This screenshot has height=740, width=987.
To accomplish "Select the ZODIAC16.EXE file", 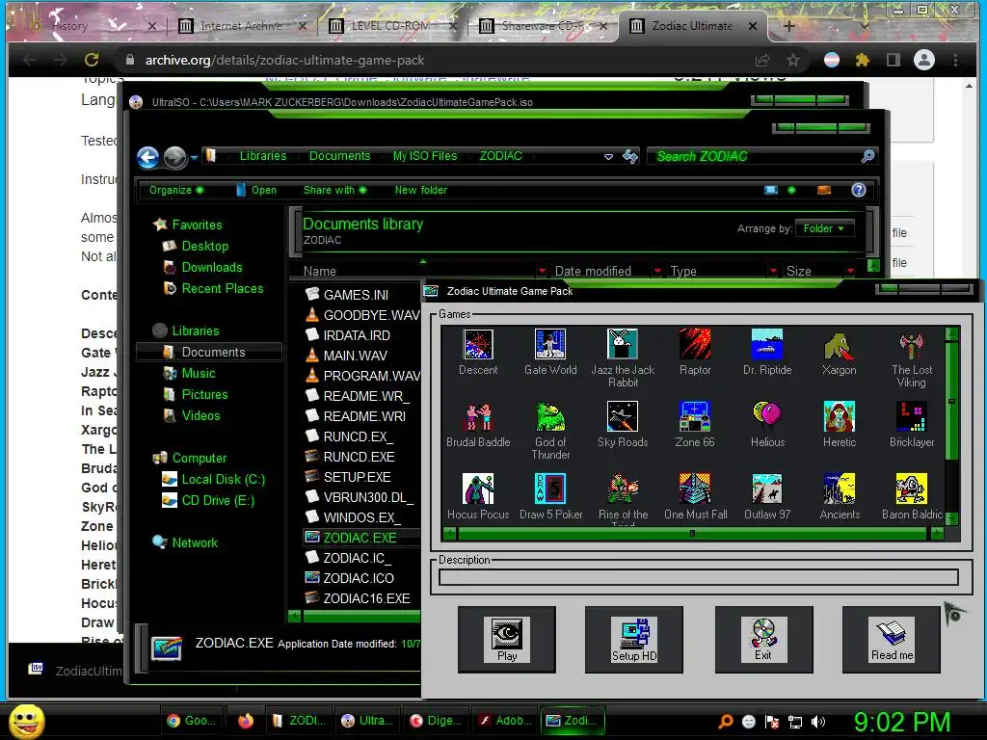I will (366, 598).
